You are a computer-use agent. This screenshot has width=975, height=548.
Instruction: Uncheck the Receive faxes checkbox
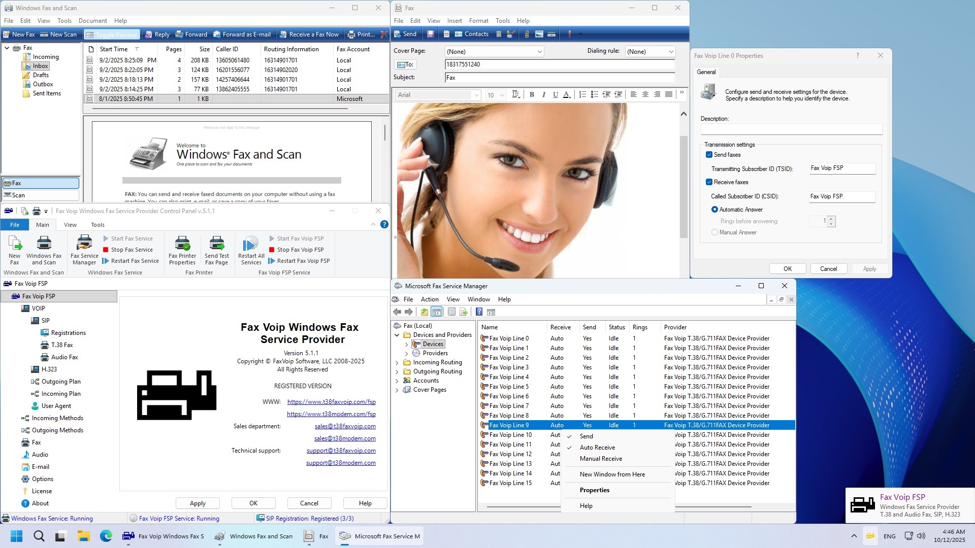709,182
